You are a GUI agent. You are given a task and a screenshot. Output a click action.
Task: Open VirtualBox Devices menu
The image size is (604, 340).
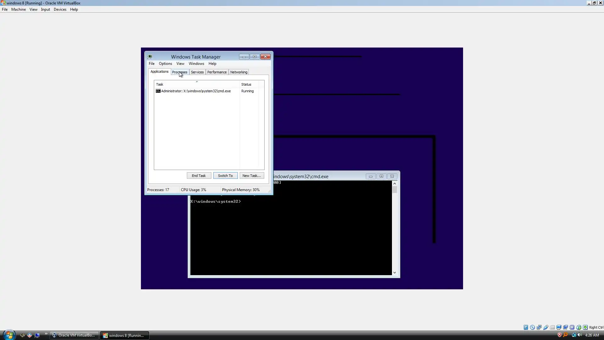60,9
